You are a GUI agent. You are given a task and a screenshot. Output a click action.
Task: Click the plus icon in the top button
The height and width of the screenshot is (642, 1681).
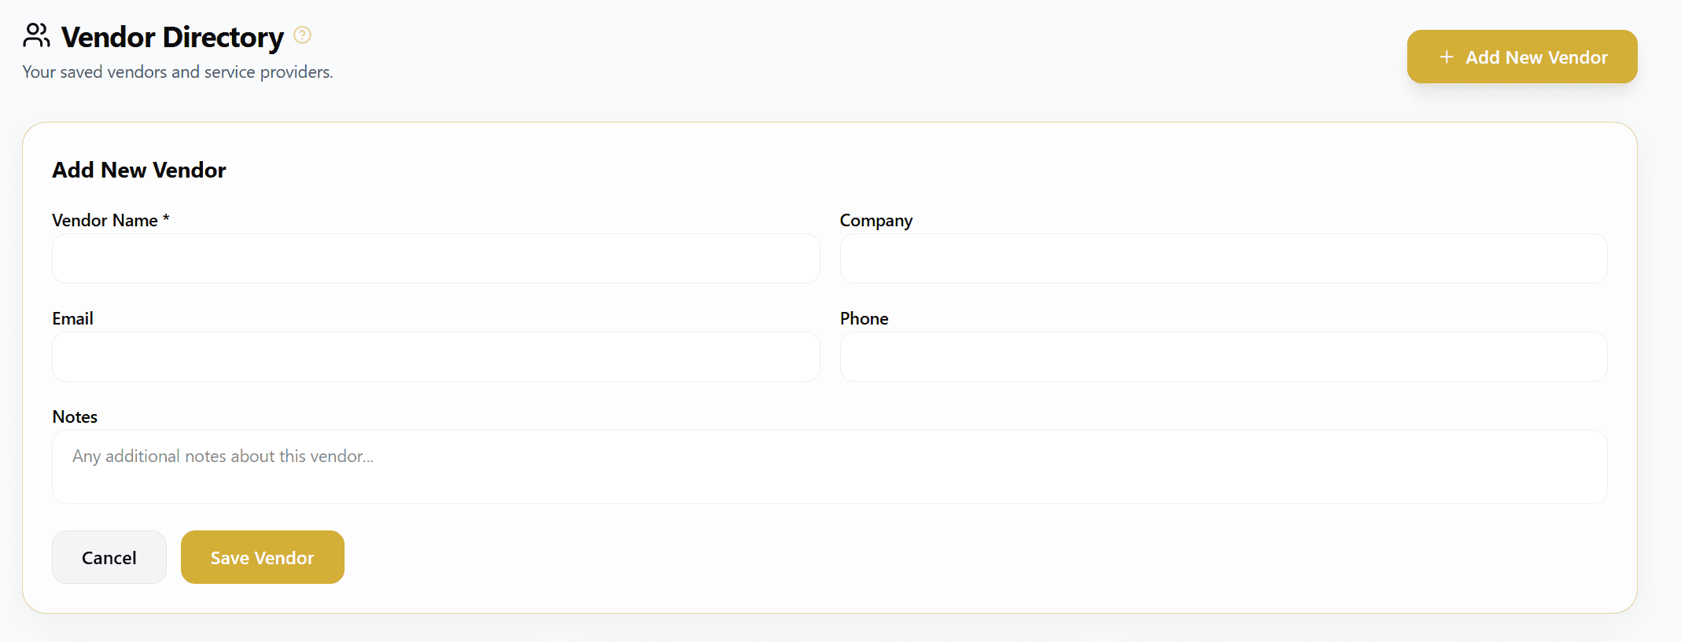pos(1446,57)
